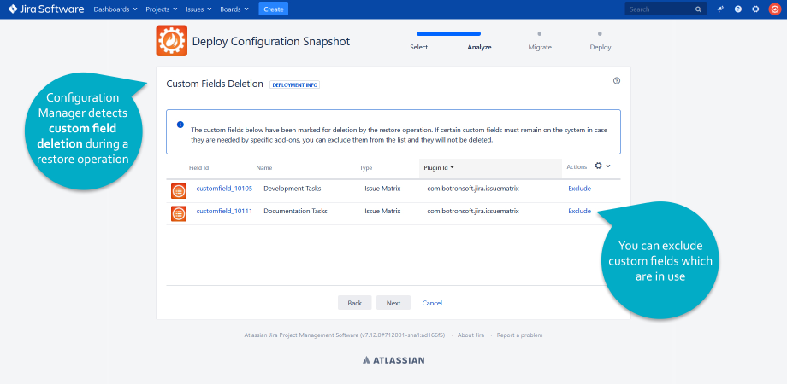Open the administration gear icon in navbar

(755, 9)
